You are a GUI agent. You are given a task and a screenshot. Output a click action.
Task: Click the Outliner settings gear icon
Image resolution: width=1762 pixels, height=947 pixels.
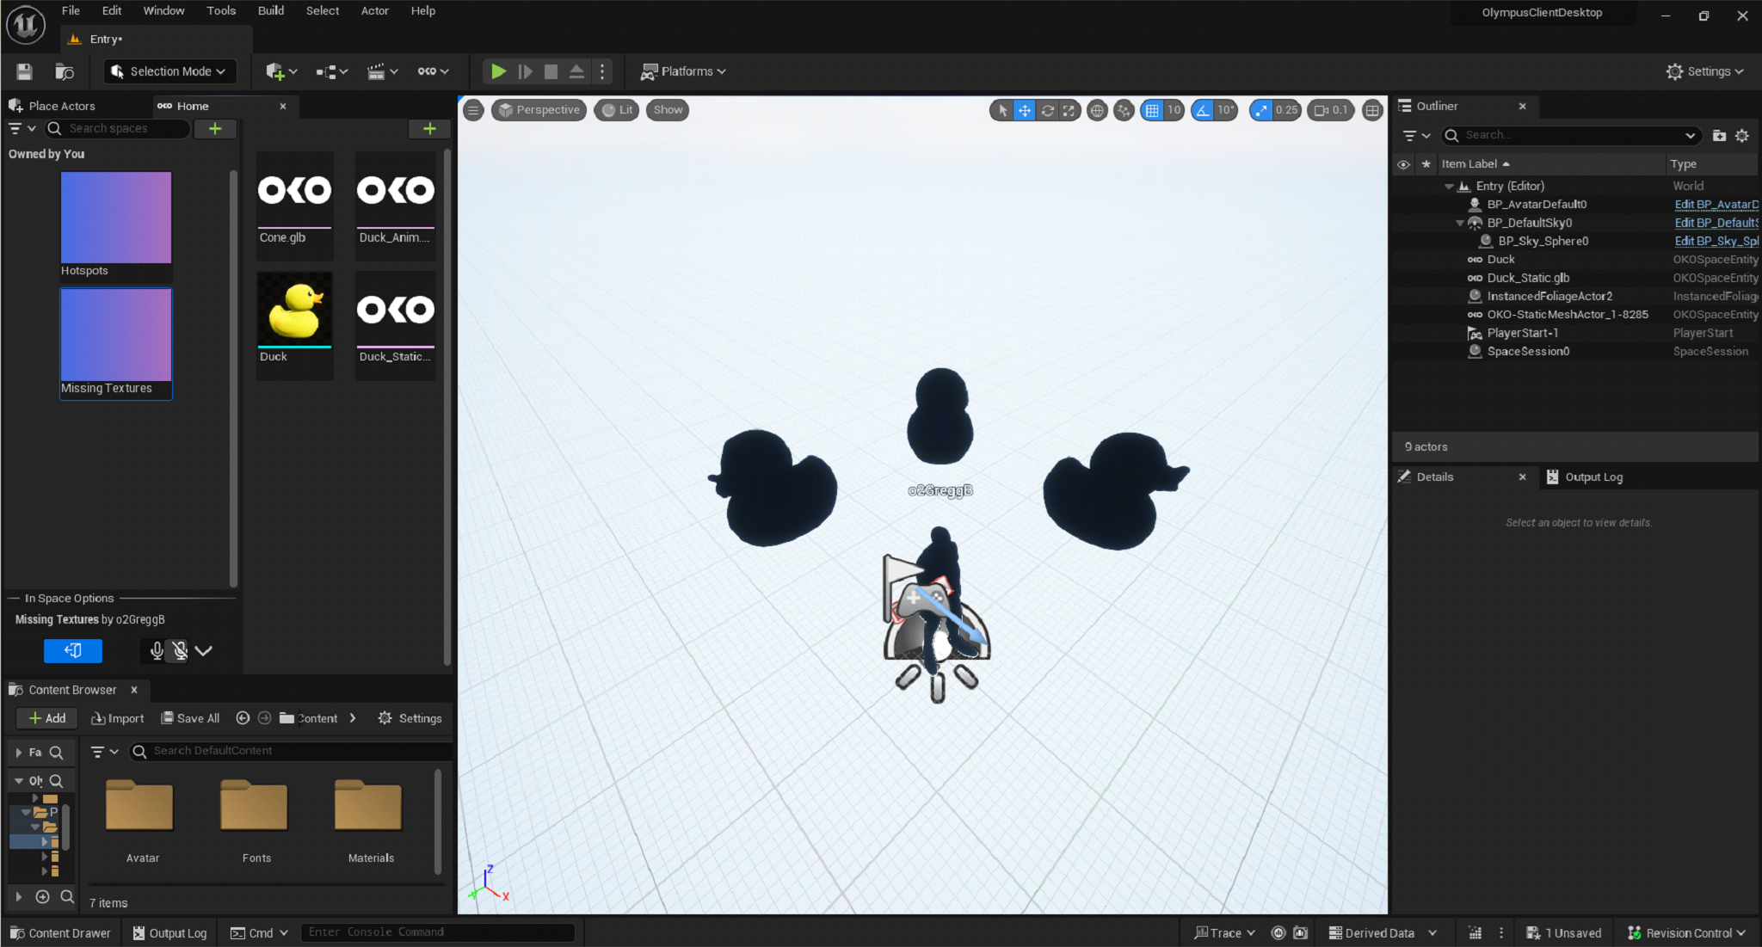pos(1742,136)
